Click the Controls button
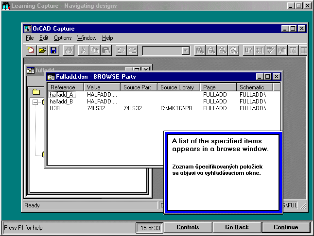 click(x=188, y=227)
